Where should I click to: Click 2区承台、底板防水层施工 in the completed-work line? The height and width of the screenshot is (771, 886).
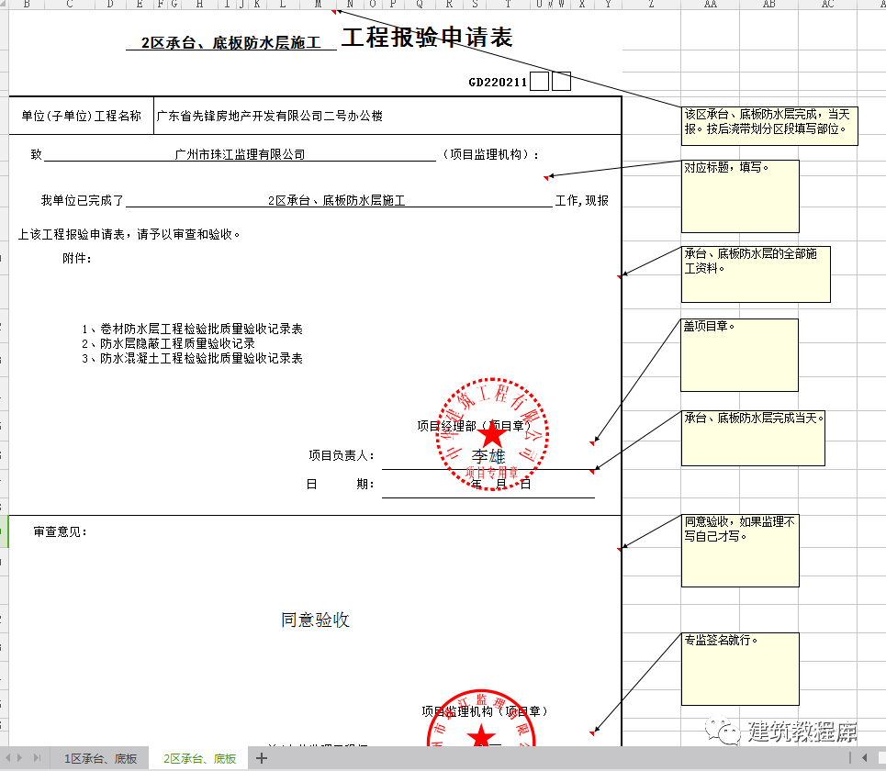coord(337,200)
